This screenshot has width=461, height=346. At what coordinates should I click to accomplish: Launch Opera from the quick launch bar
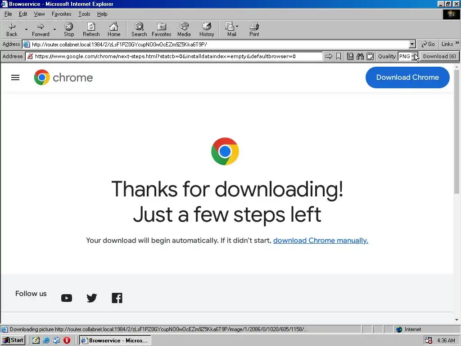pyautogui.click(x=67, y=341)
